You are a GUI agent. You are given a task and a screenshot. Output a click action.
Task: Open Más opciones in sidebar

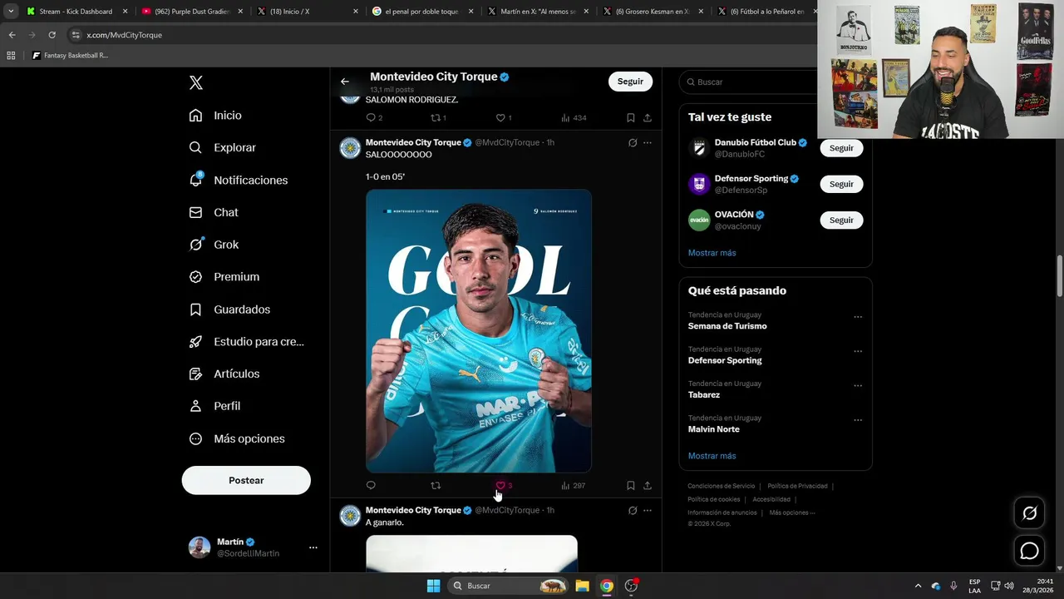point(237,438)
